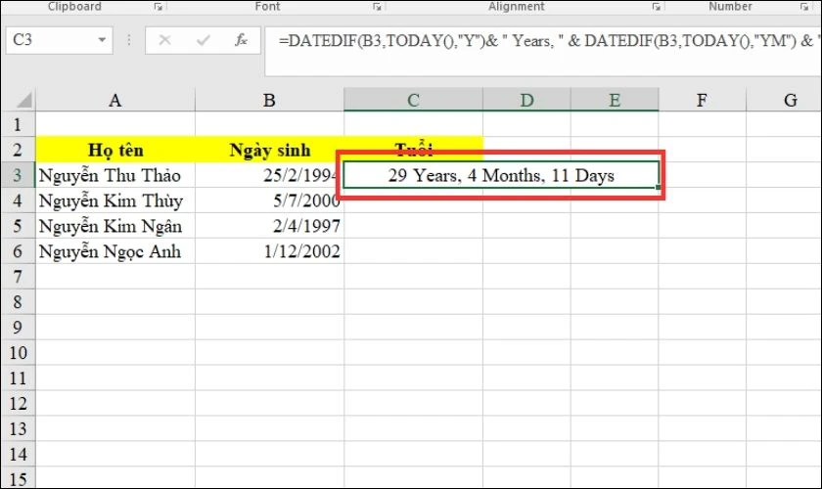This screenshot has width=822, height=489.
Task: Select row 6 header
Action: tap(19, 251)
